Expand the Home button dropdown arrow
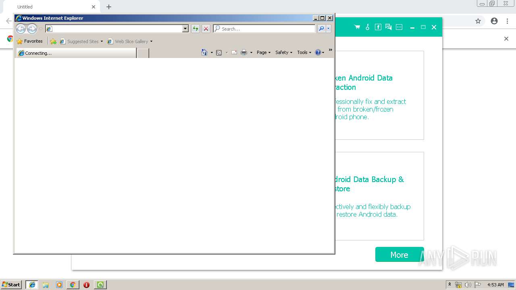This screenshot has width=516, height=290. [212, 52]
